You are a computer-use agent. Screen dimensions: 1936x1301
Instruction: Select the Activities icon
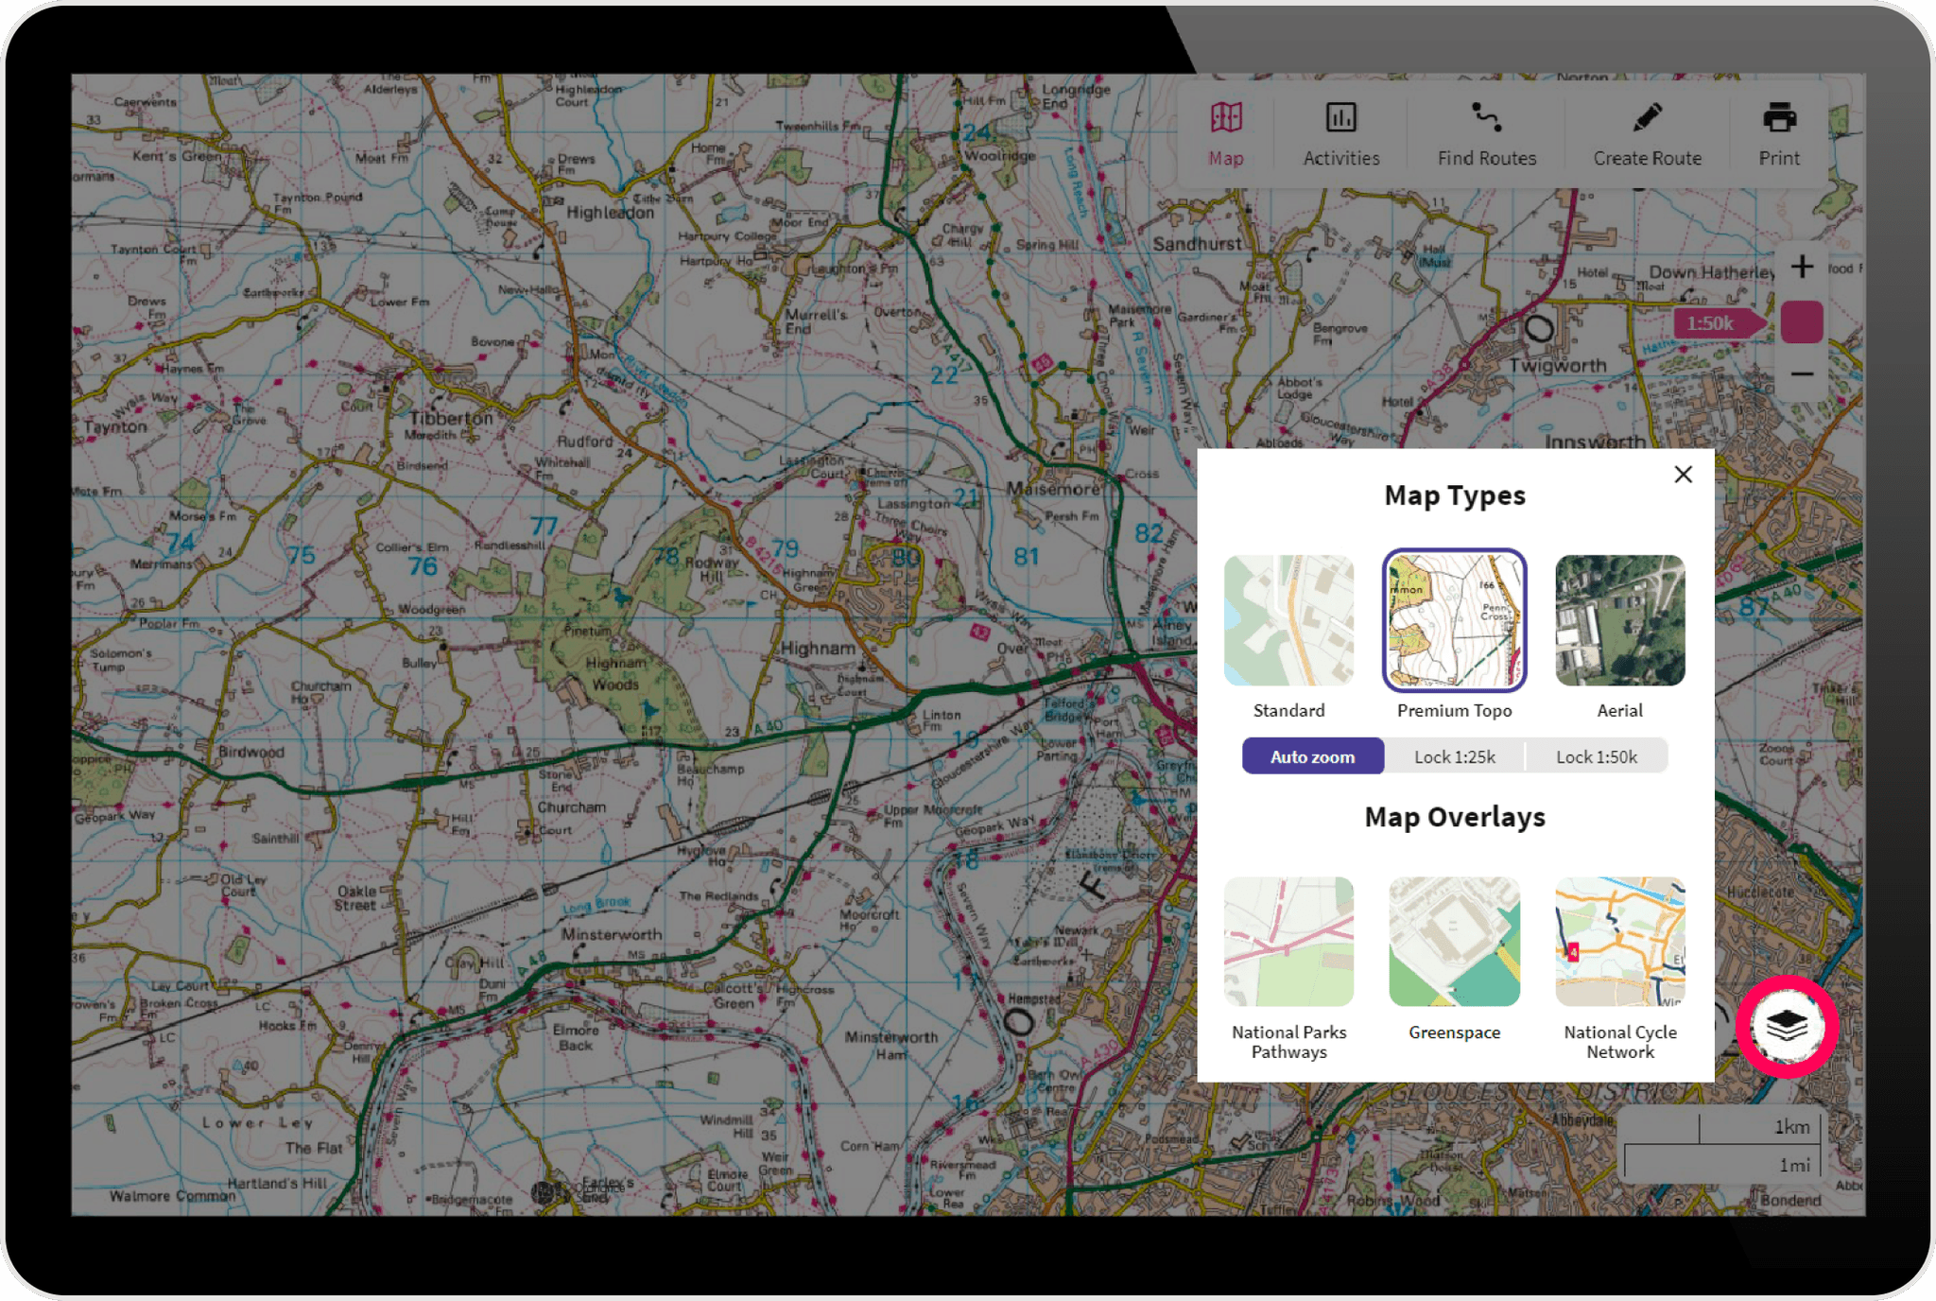pos(1340,132)
